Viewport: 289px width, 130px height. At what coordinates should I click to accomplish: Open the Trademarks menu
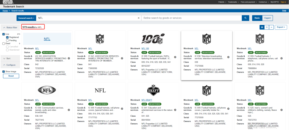[233, 2]
